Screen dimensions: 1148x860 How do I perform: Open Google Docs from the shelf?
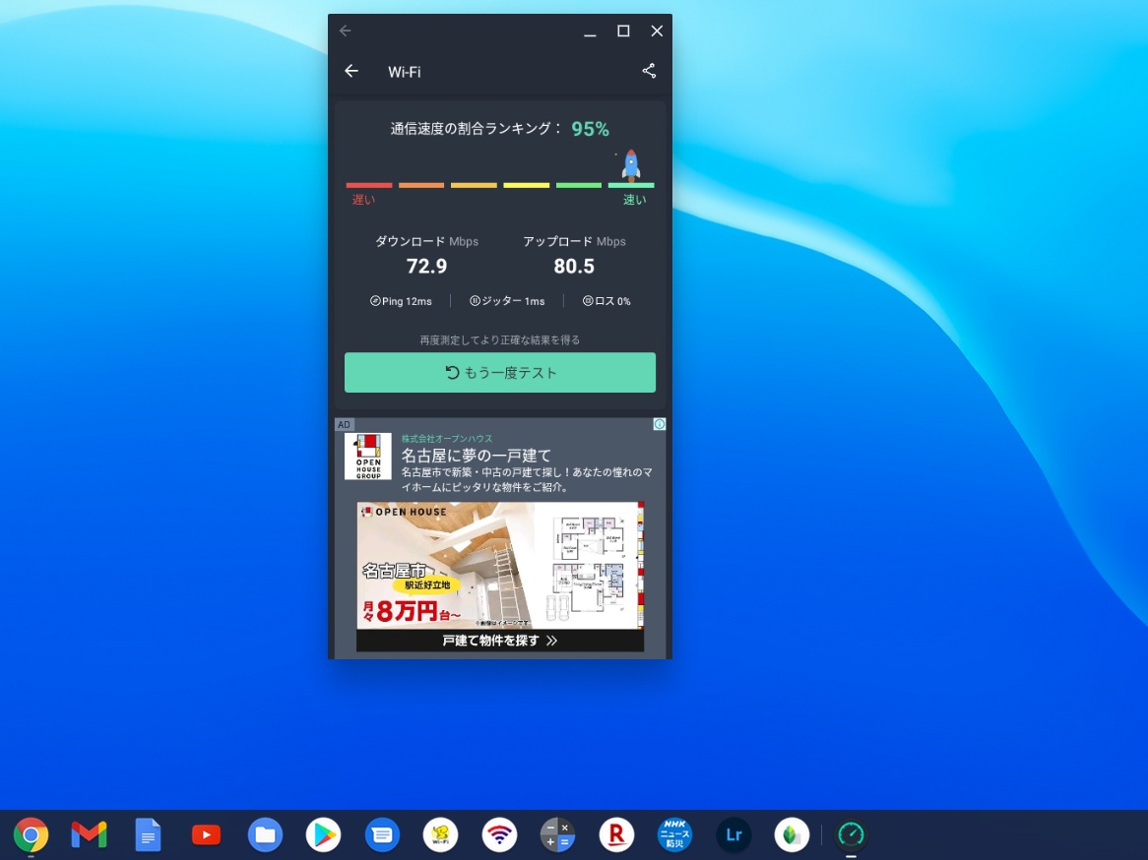point(148,834)
